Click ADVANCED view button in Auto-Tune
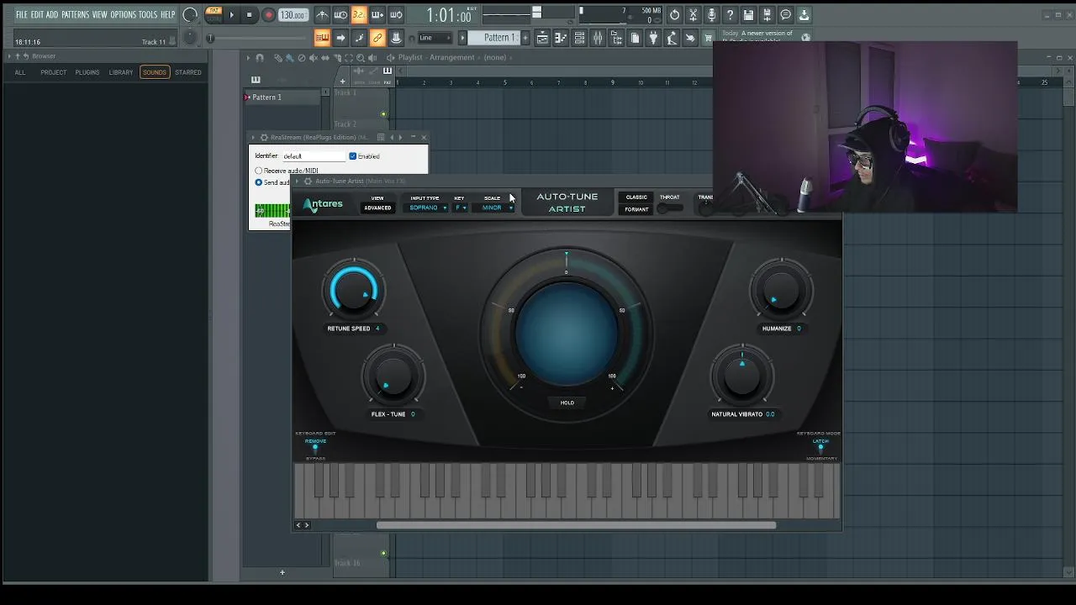This screenshot has width=1076, height=605. (377, 208)
